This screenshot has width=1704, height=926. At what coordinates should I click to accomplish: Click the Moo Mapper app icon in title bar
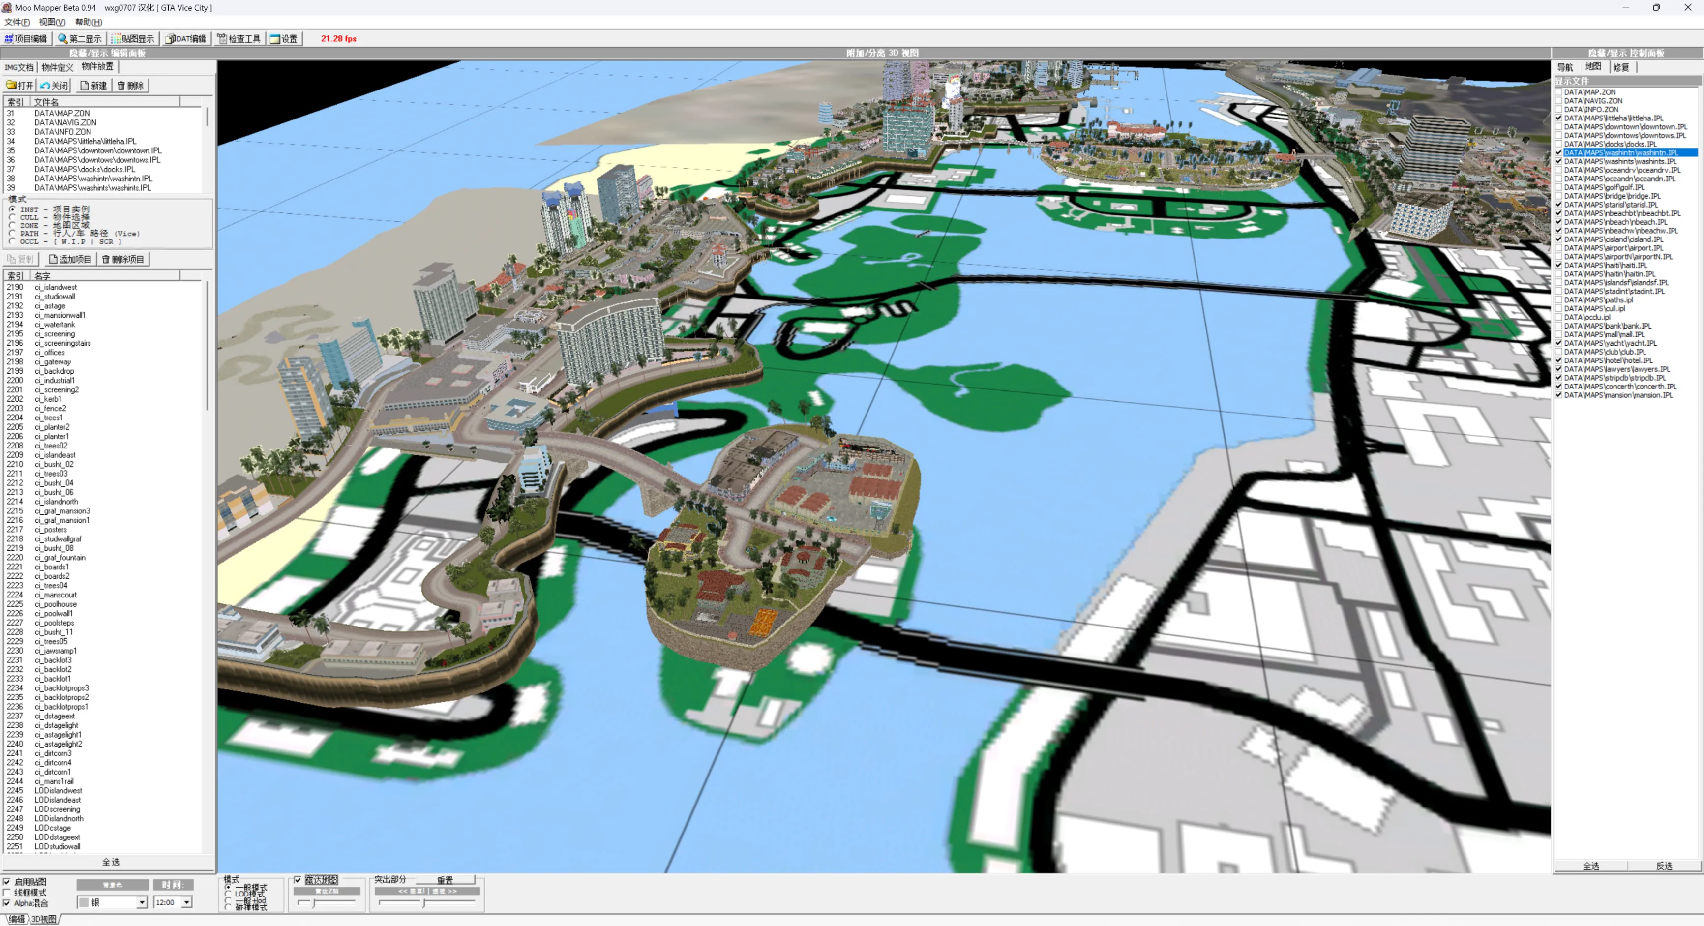(x=6, y=8)
